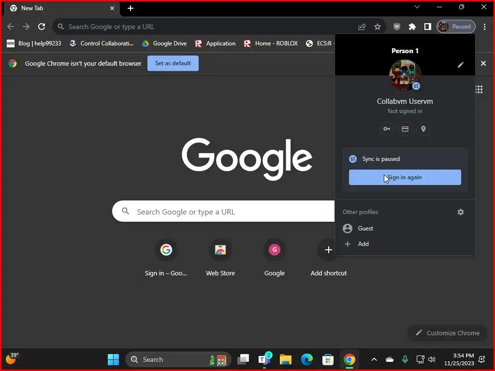Screen dimensions: 495x371
Task: Open the pink G Google shortcut
Action: (275, 258)
